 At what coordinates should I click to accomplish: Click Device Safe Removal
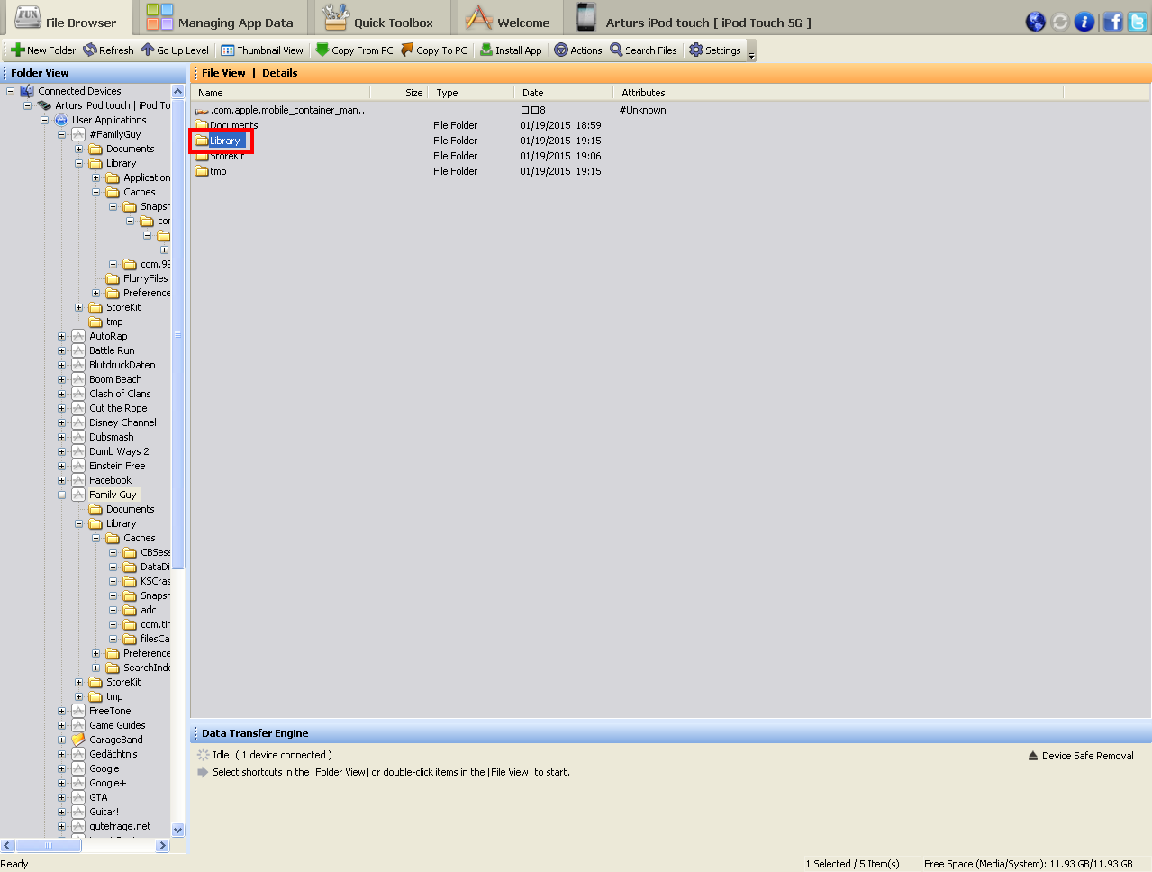coord(1081,756)
